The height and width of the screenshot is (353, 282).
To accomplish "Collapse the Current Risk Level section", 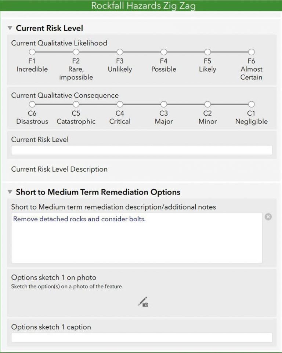I will click(10, 28).
